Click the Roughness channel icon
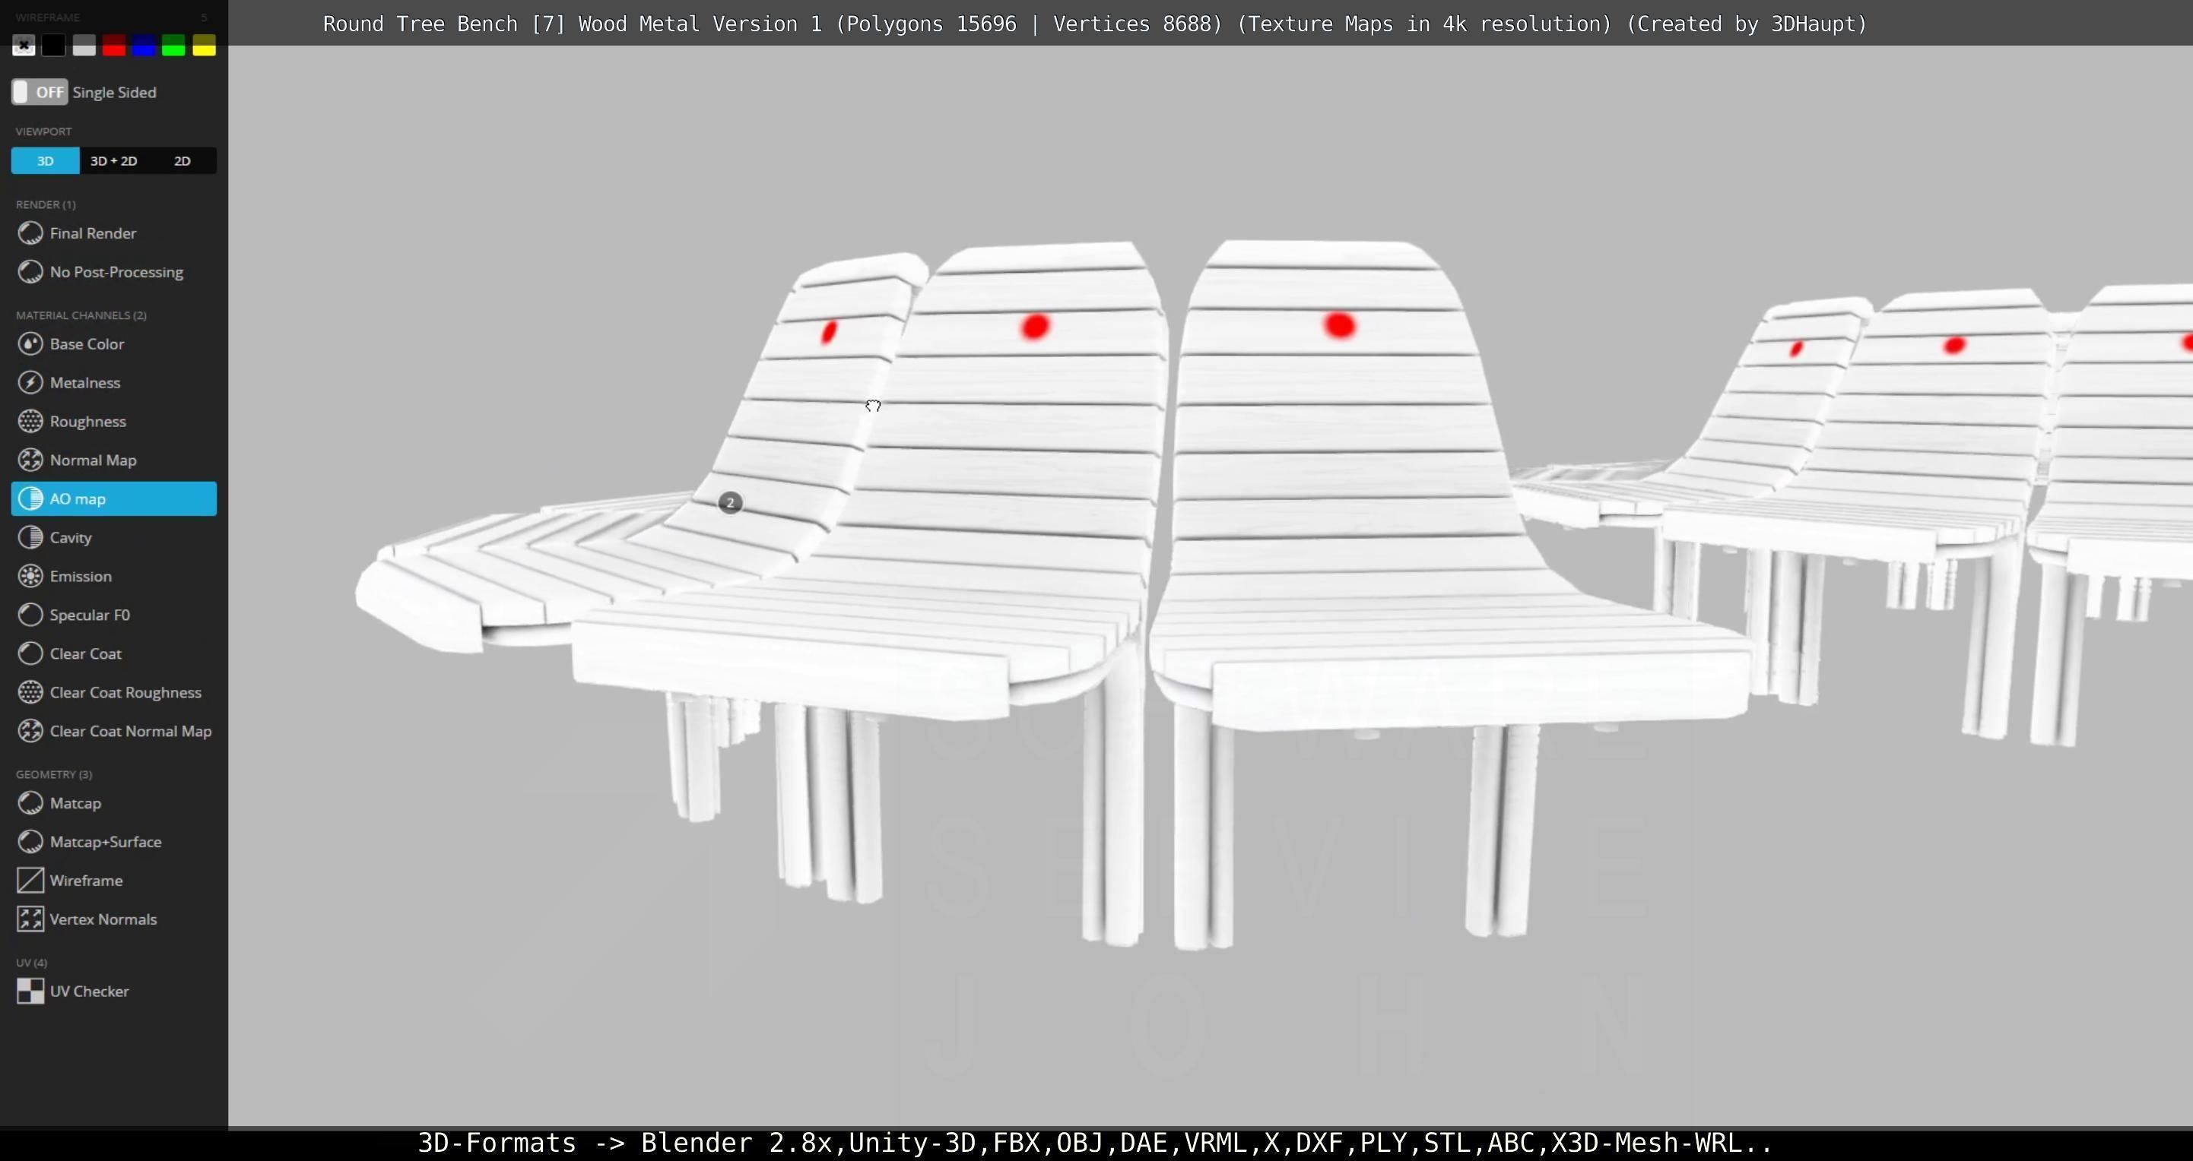2193x1161 pixels. click(30, 421)
